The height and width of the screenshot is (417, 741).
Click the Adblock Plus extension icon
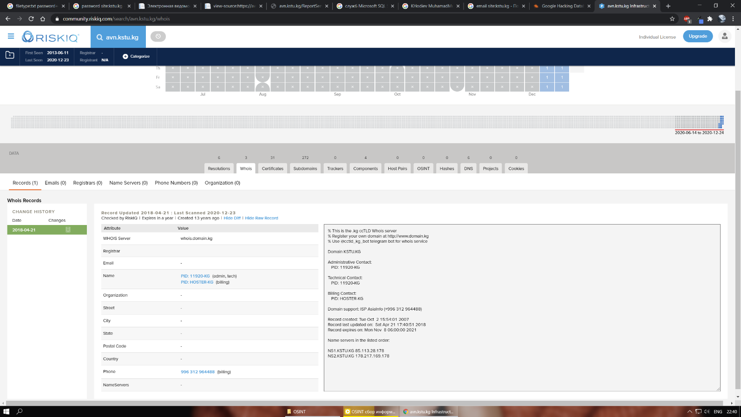point(687,19)
